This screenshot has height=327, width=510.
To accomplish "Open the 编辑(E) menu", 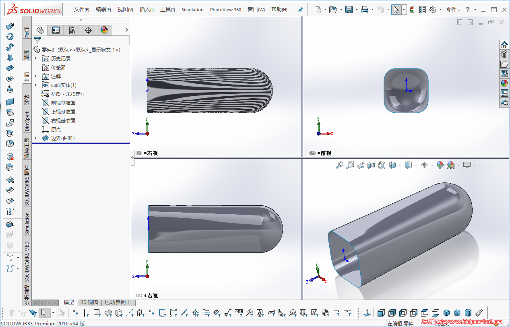I will coord(103,10).
